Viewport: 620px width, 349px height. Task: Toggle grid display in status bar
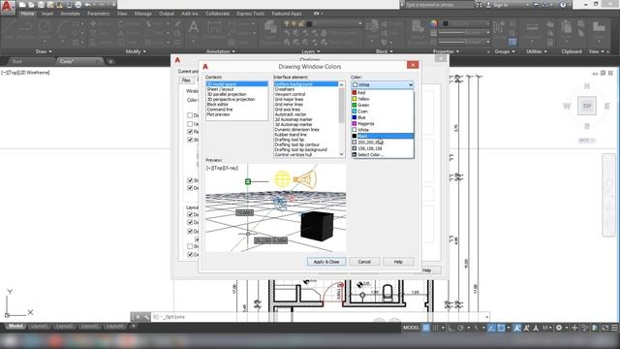click(426, 328)
